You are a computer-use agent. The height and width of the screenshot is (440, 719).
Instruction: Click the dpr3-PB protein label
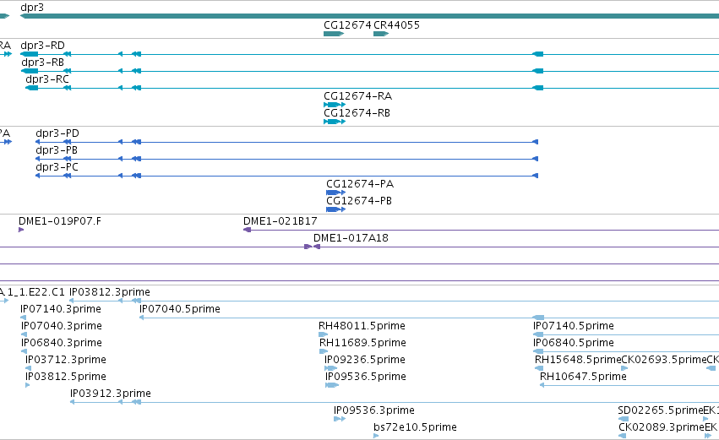coord(57,150)
